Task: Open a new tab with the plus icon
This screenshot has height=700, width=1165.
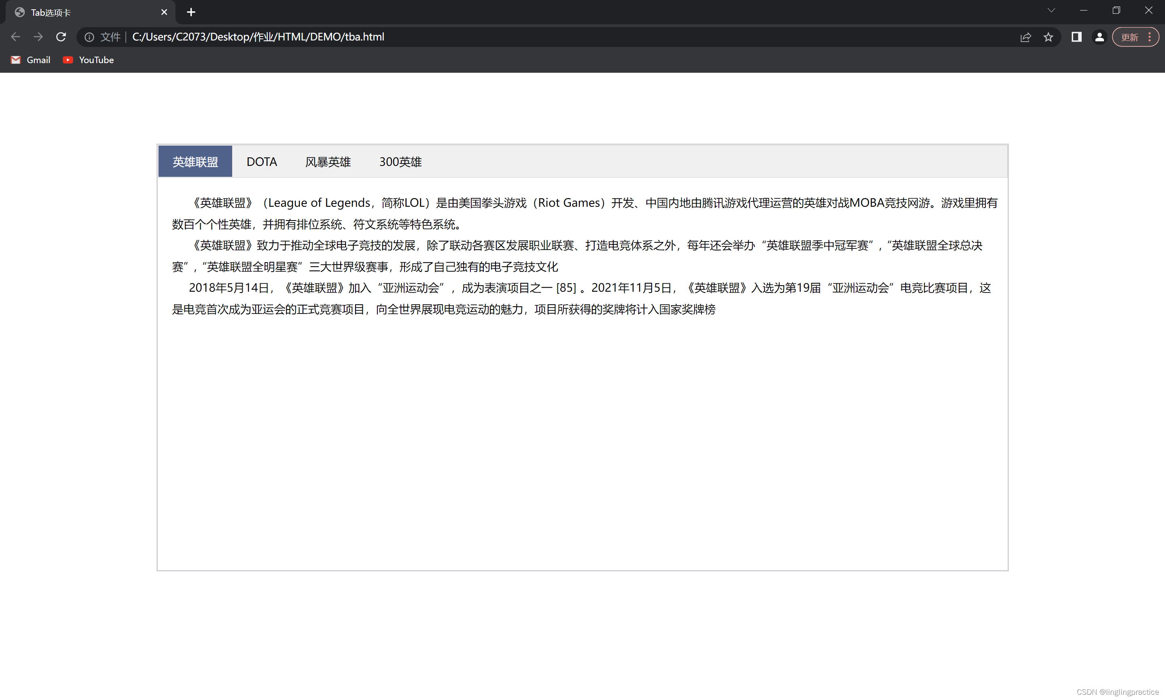Action: [191, 12]
